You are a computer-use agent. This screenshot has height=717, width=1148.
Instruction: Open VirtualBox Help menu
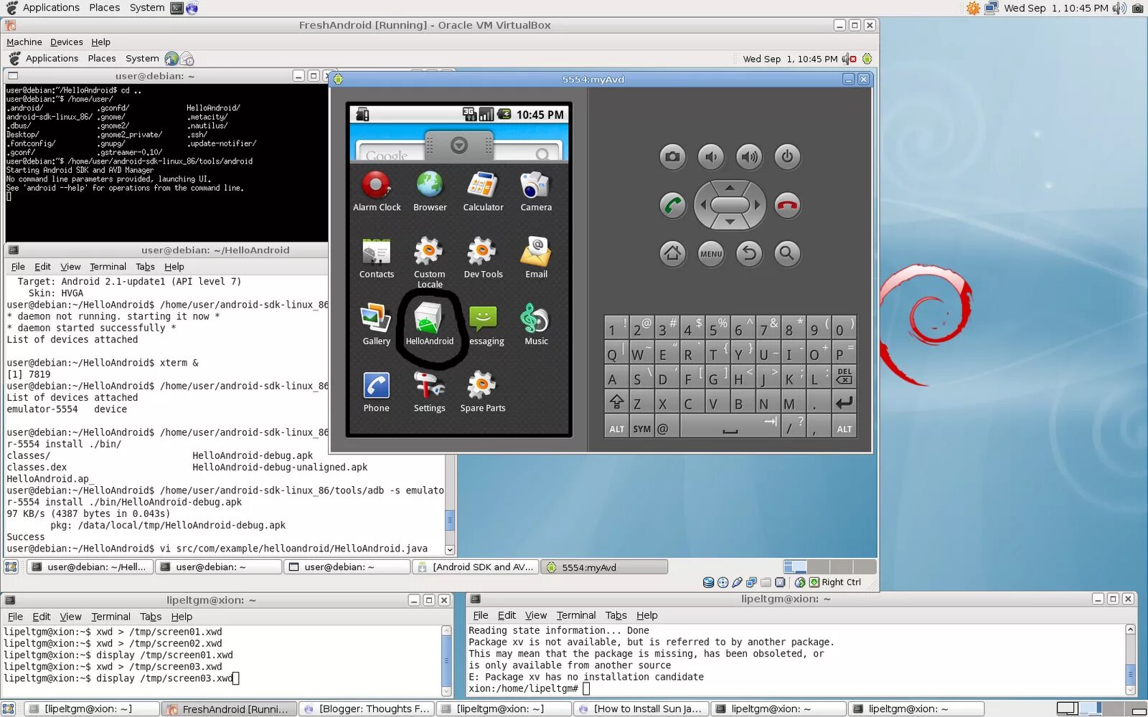100,42
